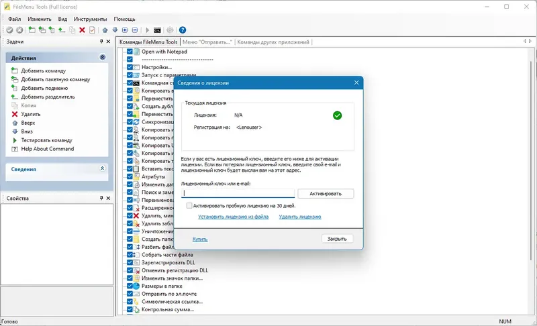537x326 pixels.
Task: Click Добавить пакетную команду action
Action: pos(56,79)
